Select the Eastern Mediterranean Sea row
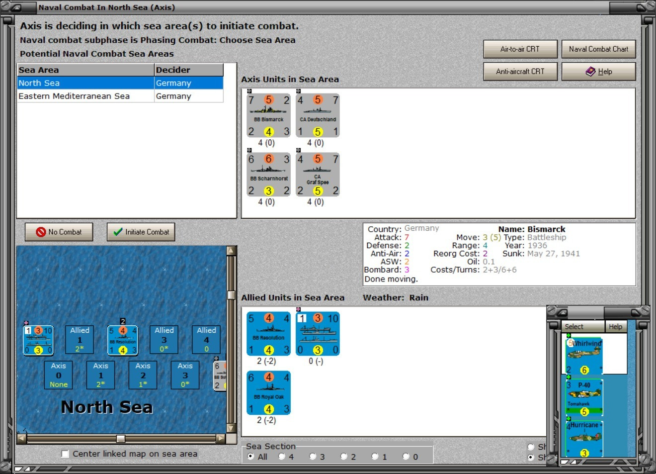This screenshot has width=656, height=474. click(x=120, y=96)
